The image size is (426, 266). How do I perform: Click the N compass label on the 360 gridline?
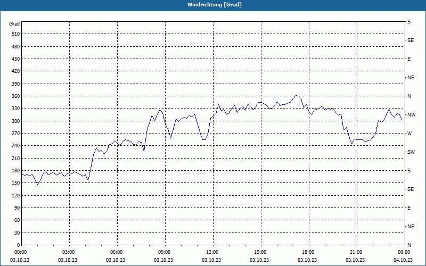[x=409, y=96]
